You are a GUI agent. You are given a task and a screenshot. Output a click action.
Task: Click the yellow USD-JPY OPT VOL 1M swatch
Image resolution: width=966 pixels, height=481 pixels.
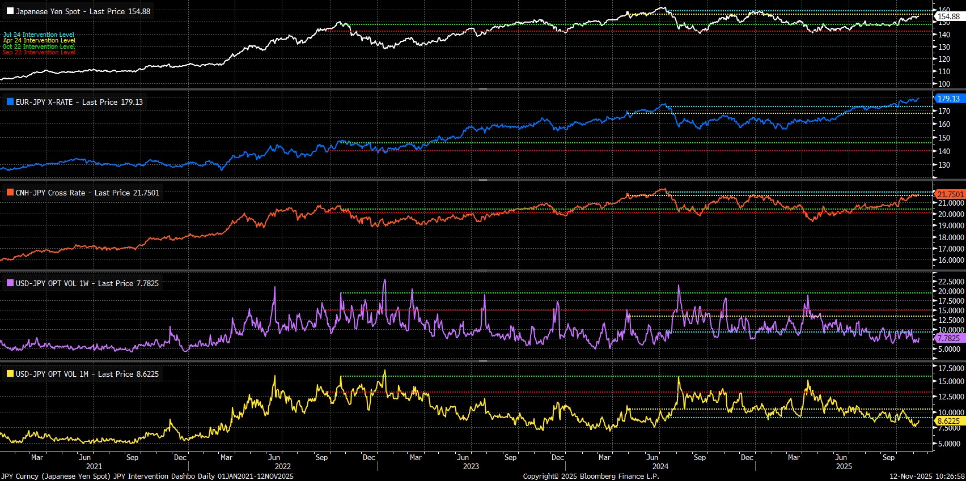10,374
